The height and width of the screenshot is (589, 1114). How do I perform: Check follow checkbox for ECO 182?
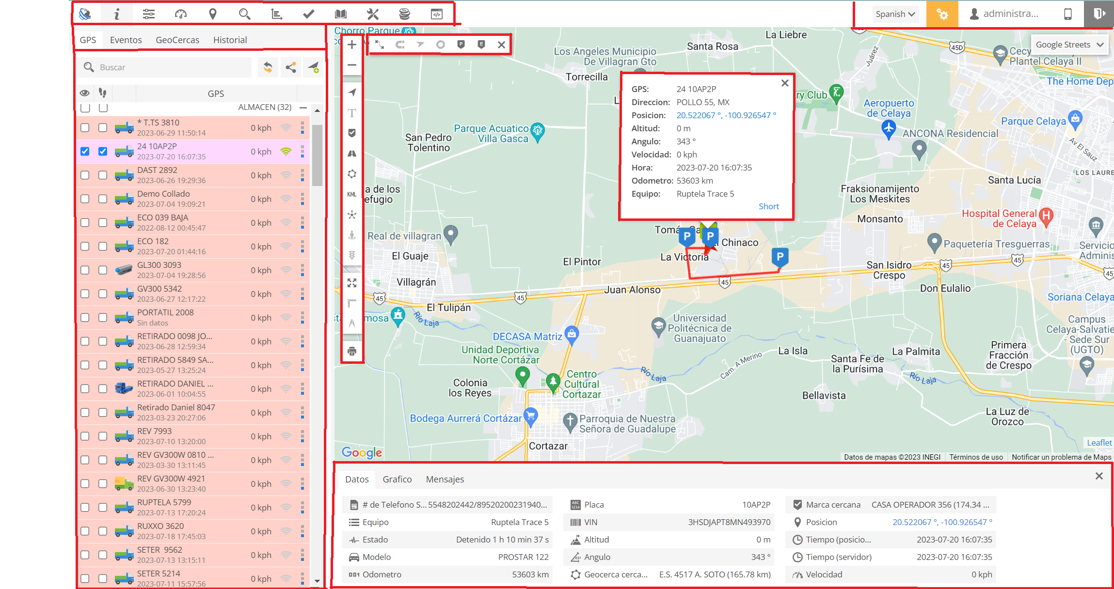tap(103, 247)
